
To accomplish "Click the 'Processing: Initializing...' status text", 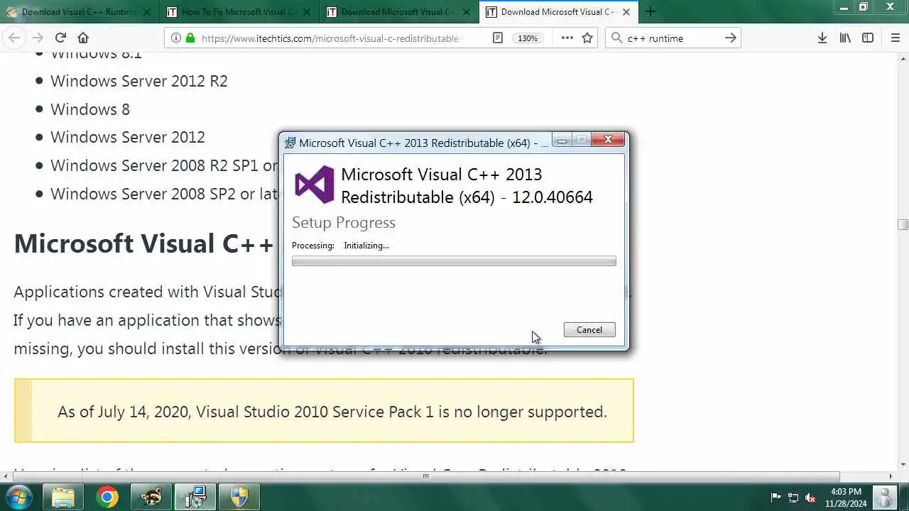I will pyautogui.click(x=340, y=246).
